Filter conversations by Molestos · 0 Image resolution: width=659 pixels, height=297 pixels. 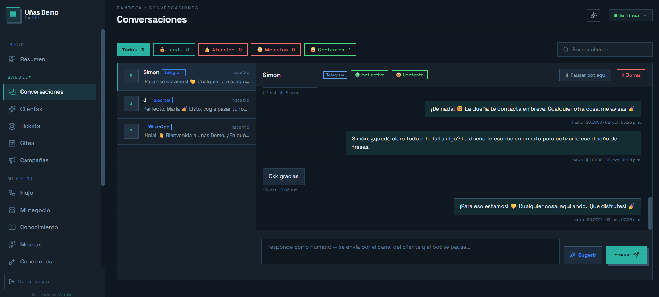point(276,50)
